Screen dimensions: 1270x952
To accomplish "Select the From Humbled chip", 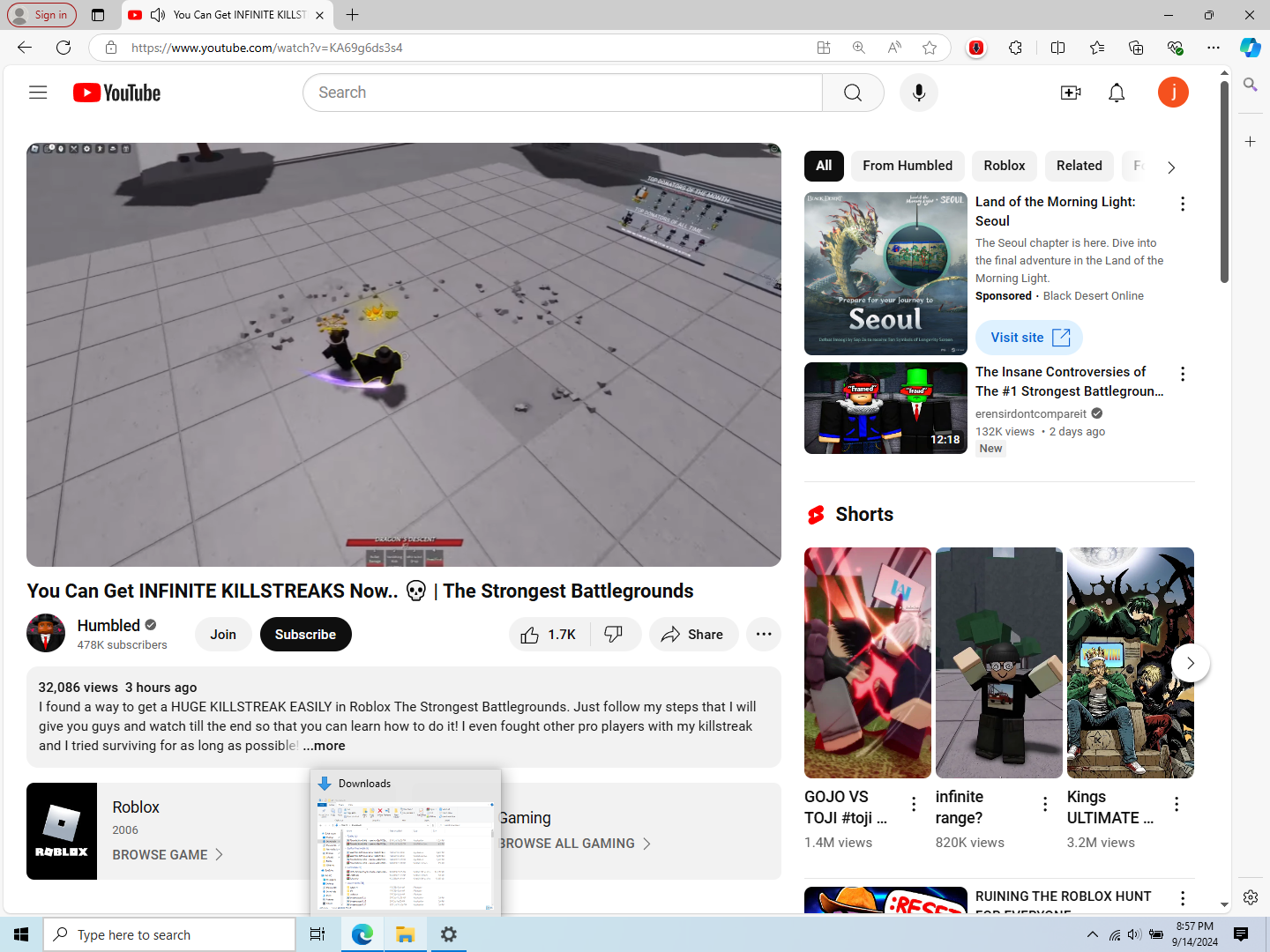I will point(908,166).
